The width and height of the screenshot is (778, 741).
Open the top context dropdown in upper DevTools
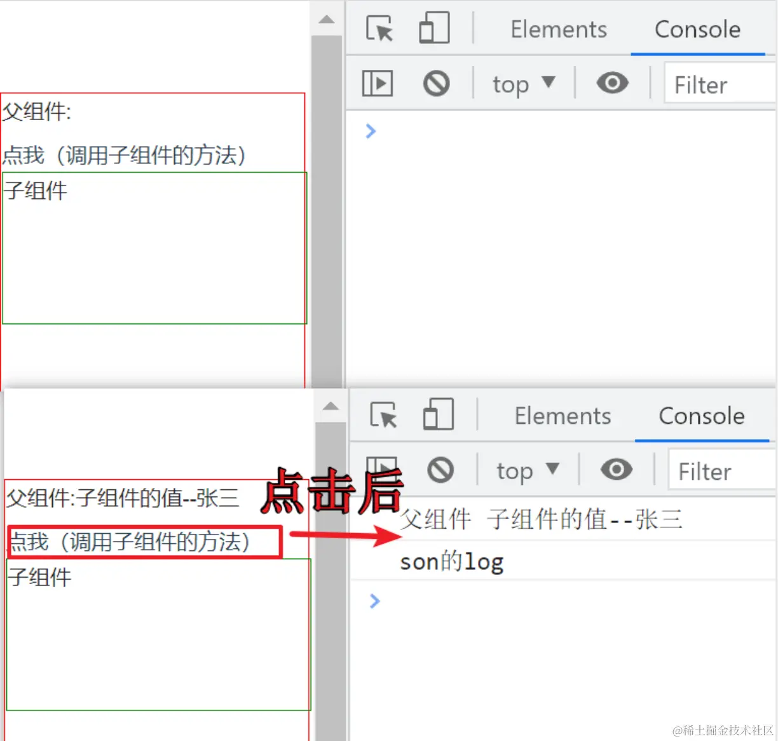point(524,84)
